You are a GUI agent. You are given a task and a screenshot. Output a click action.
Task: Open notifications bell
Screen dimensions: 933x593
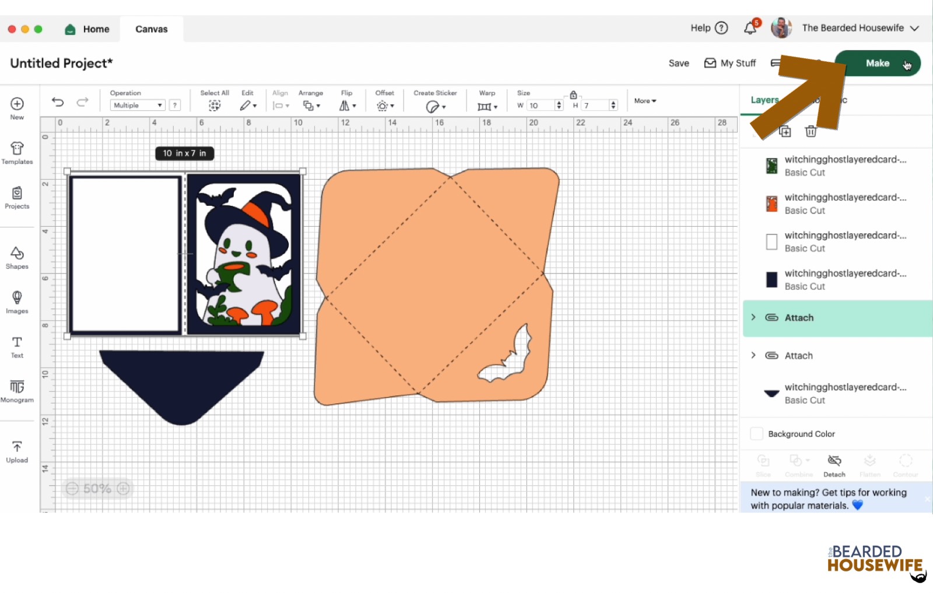point(750,28)
